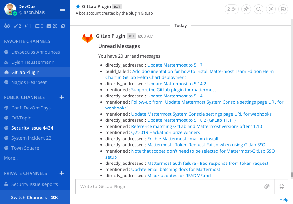Image resolution: width=293 pixels, height=204 pixels.
Task: Open the hamburger main menu
Action: tap(63, 9)
